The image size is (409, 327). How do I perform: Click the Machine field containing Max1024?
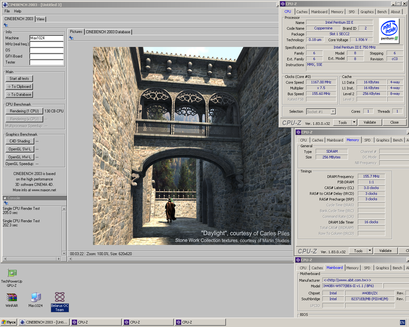click(x=47, y=38)
